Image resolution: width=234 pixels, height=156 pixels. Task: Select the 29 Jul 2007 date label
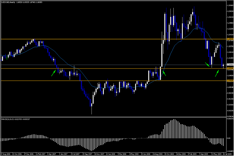(x=75, y=154)
